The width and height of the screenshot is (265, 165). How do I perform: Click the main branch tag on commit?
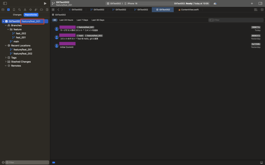coord(80,36)
